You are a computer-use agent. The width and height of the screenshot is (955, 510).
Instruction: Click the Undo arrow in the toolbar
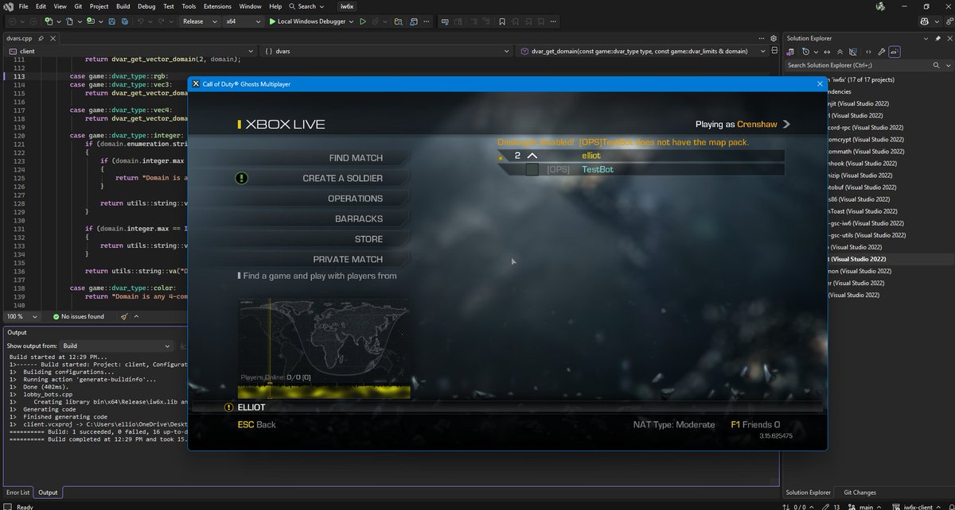[x=140, y=21]
